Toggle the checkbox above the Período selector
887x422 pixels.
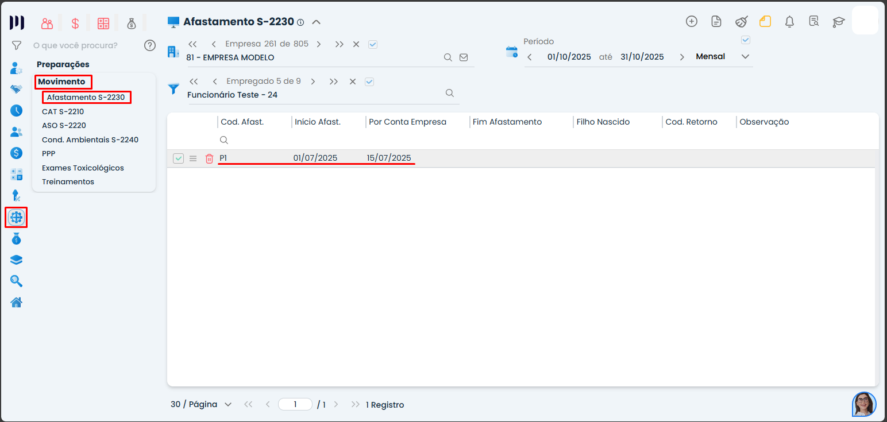(x=746, y=40)
